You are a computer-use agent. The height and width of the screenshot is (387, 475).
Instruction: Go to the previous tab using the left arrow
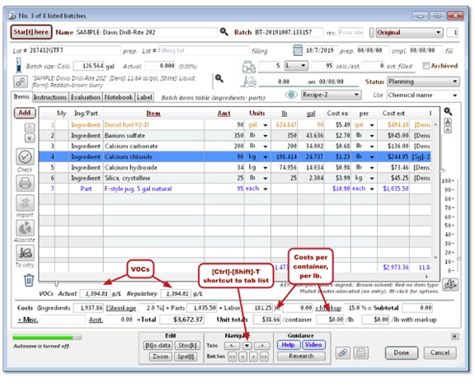[x=232, y=345]
